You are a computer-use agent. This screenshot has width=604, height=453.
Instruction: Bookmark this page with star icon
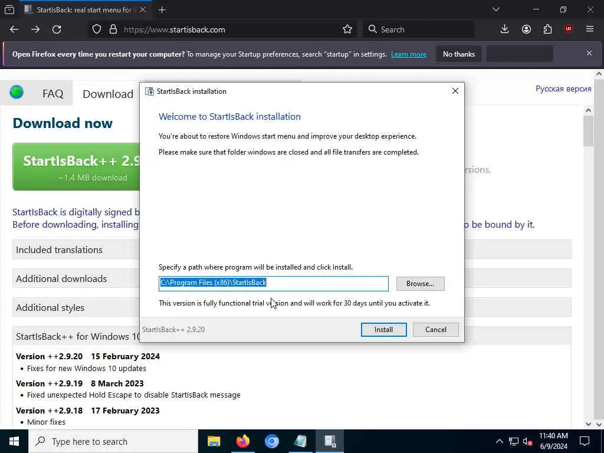click(347, 29)
